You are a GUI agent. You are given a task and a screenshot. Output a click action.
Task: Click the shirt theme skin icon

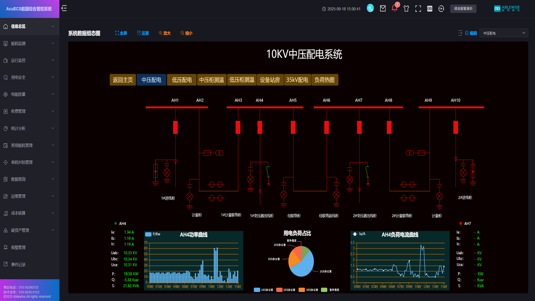coord(406,9)
